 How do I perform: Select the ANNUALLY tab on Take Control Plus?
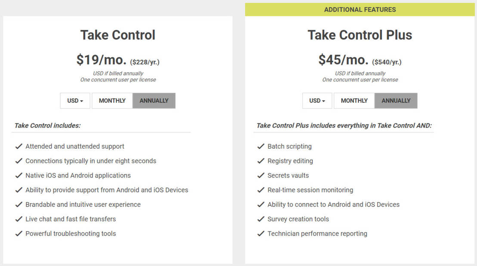[396, 101]
